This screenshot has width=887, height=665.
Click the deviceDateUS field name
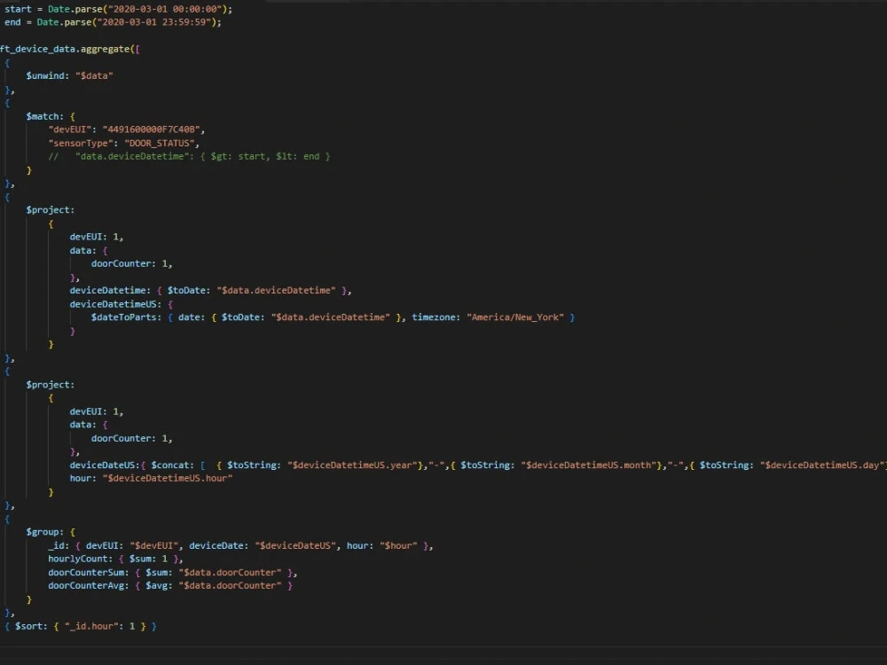click(104, 465)
